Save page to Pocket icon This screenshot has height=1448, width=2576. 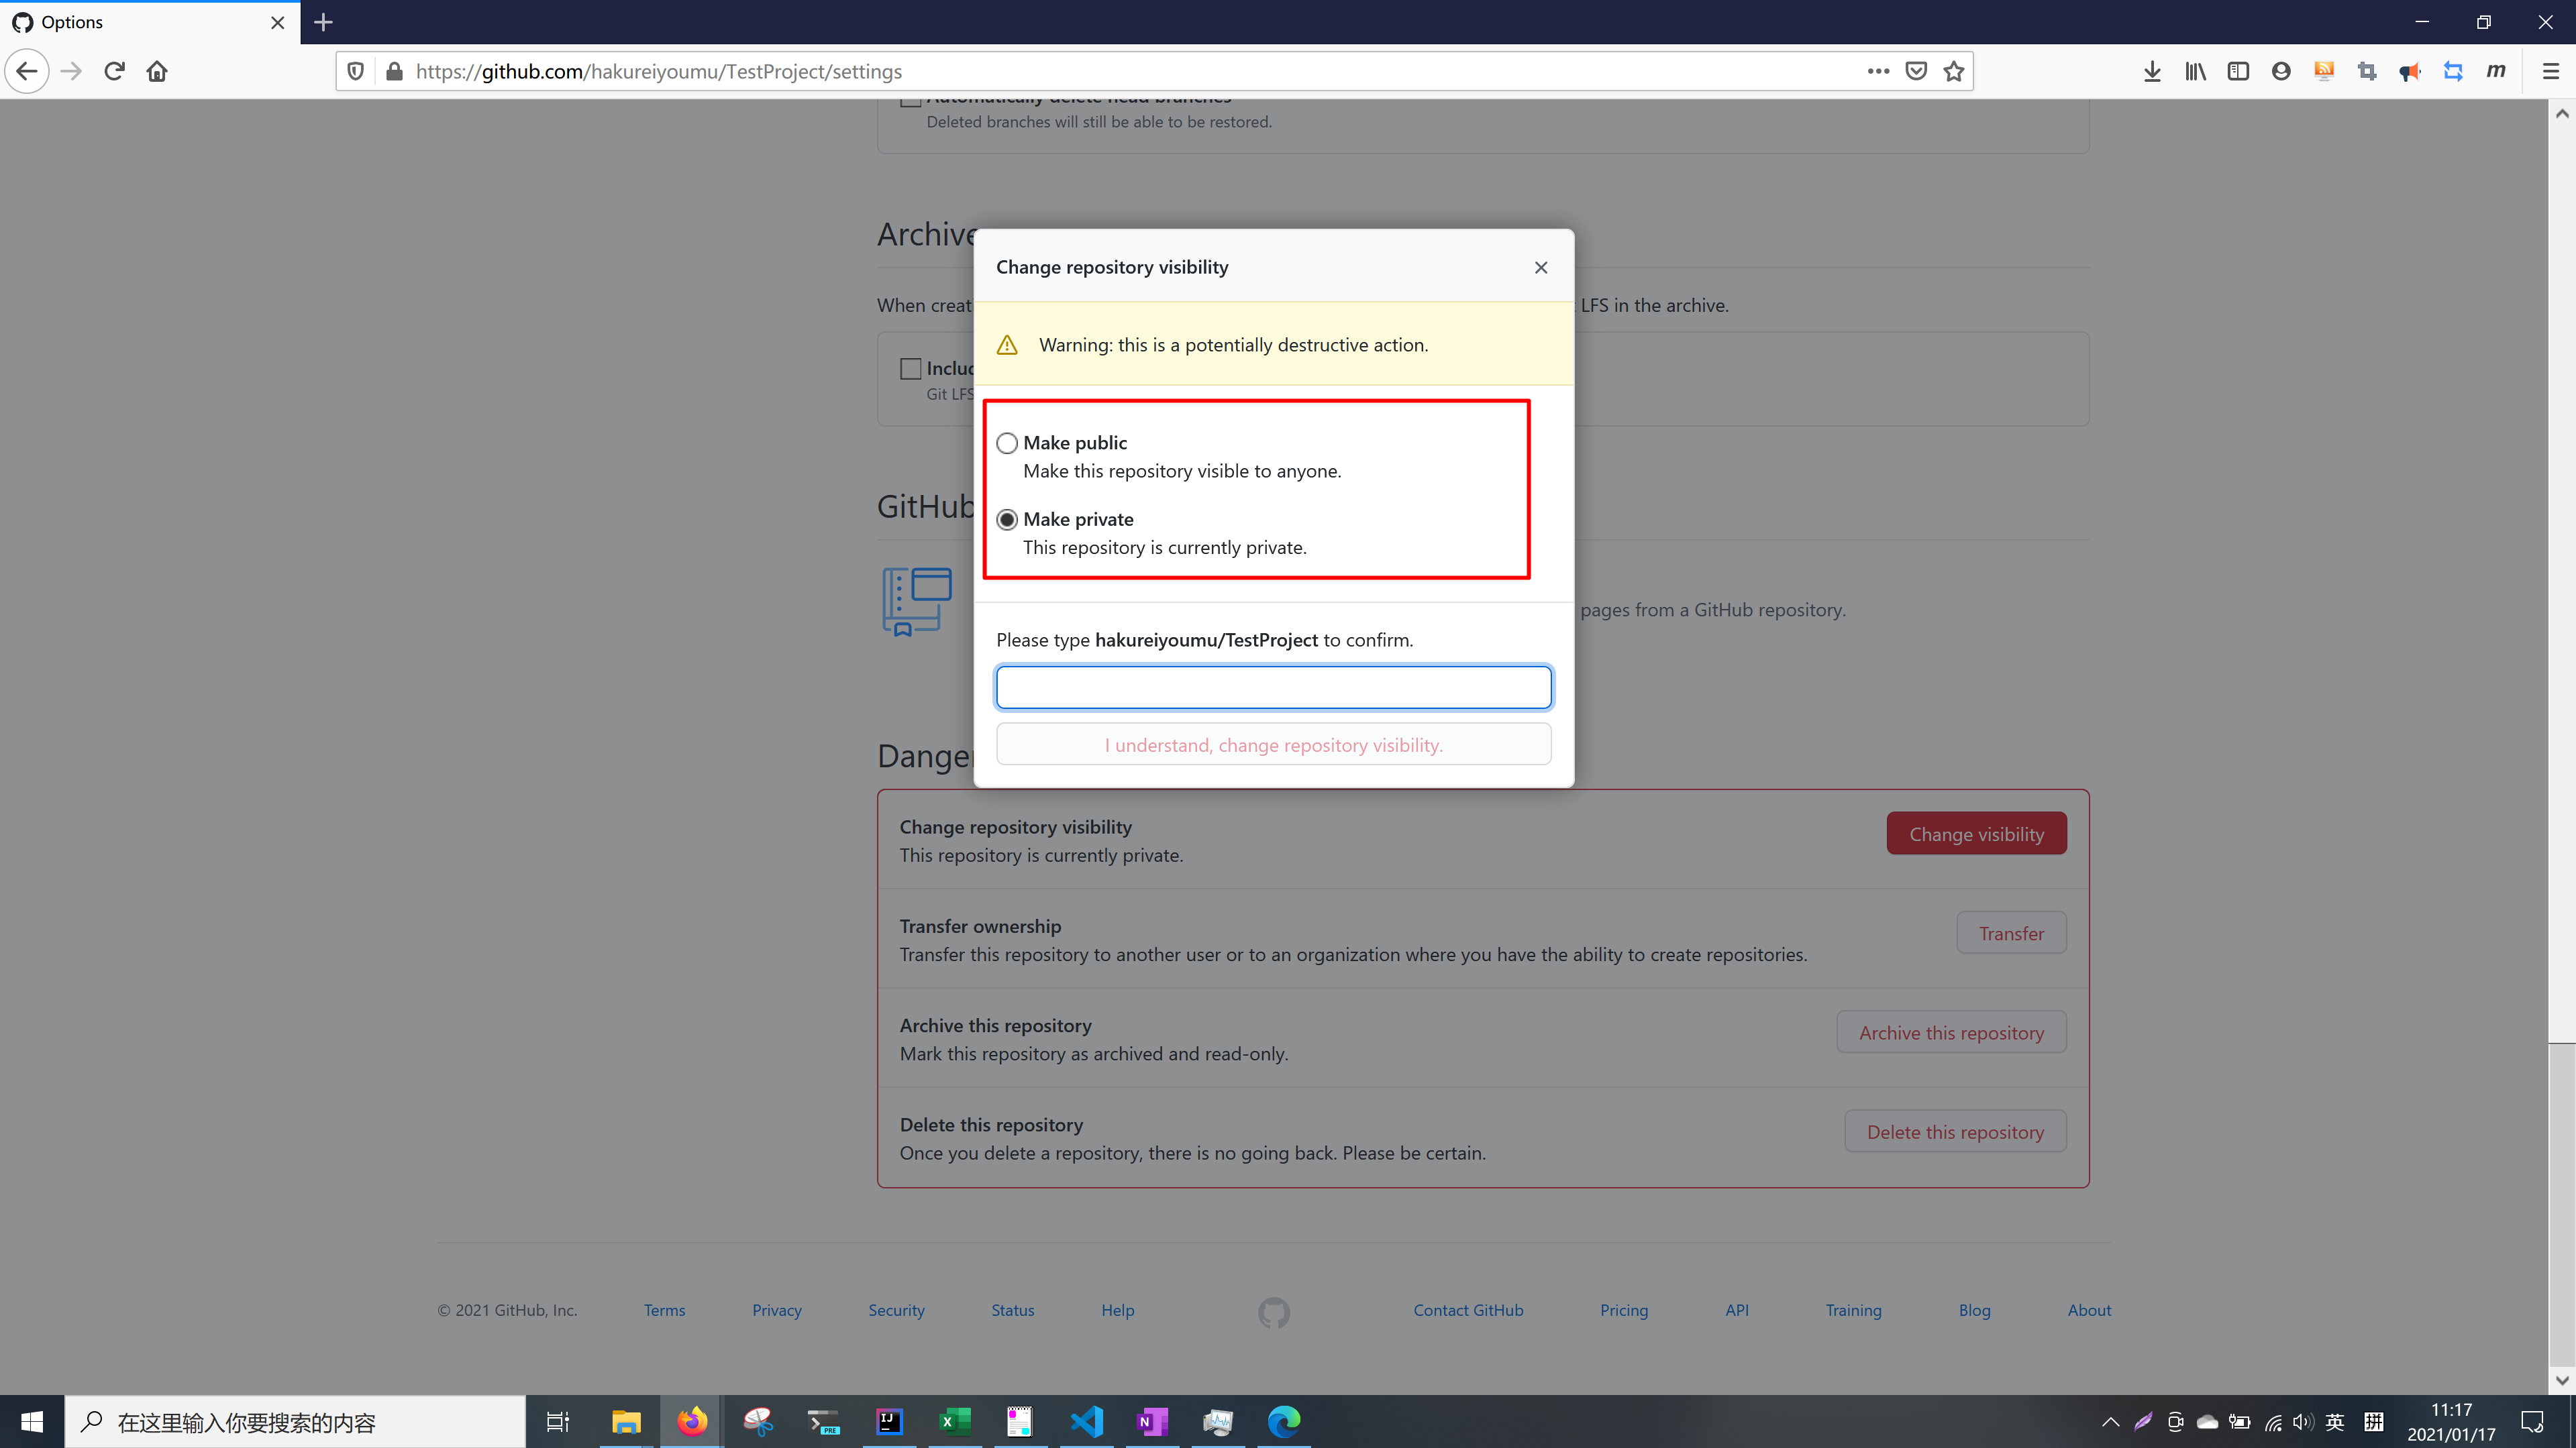click(x=1915, y=71)
